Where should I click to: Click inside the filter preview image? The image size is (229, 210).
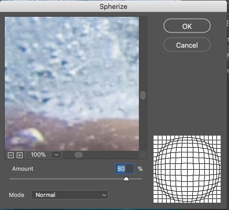pos(72,84)
